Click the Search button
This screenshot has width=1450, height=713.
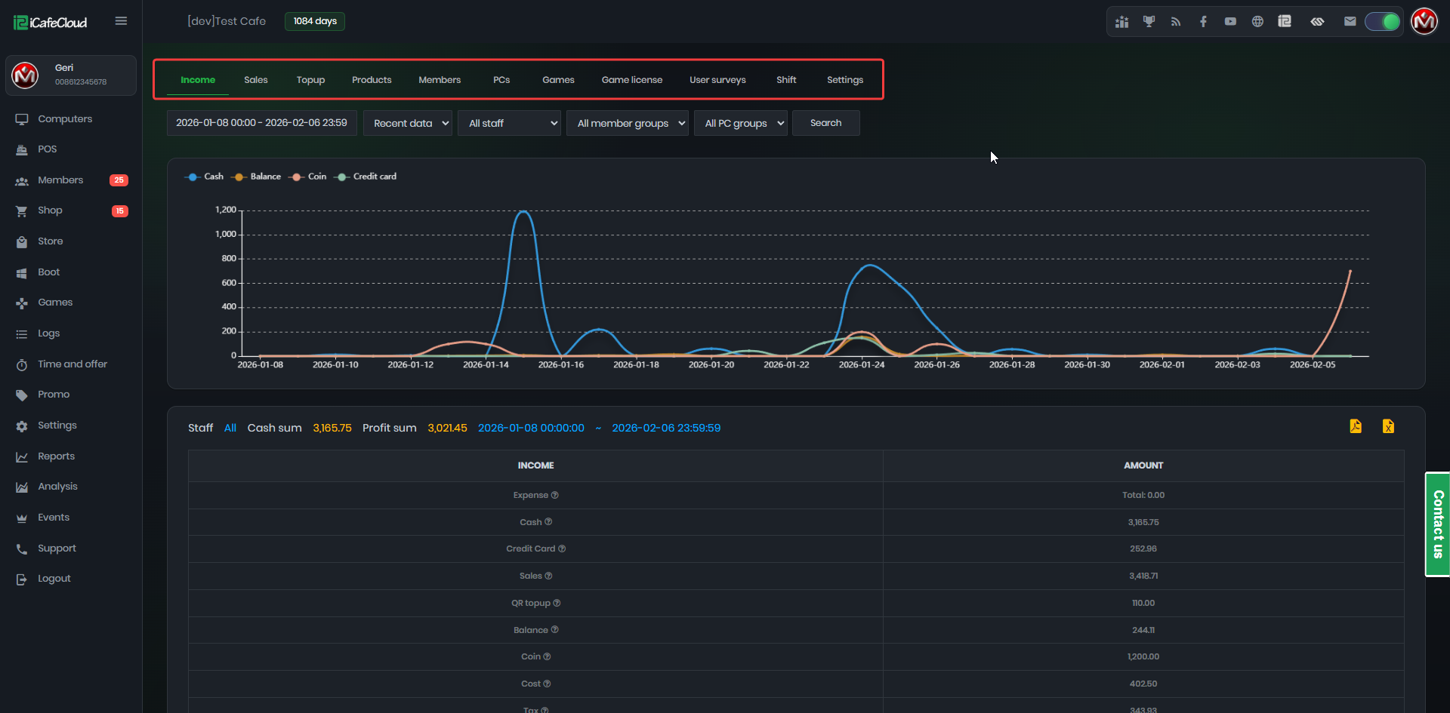(825, 123)
